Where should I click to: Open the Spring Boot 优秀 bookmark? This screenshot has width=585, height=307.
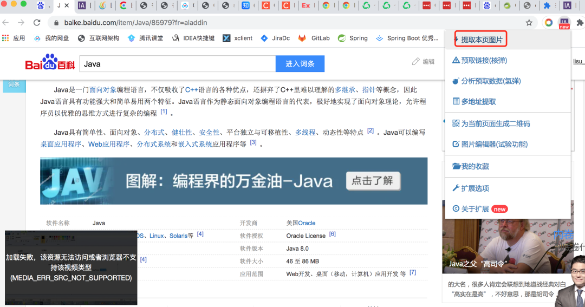407,38
